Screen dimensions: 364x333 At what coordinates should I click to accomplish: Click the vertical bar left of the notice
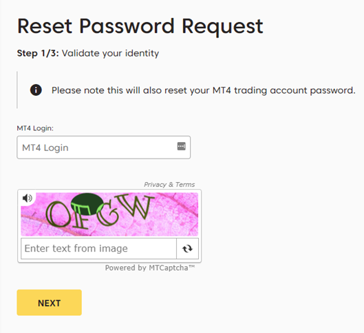[x=17, y=90]
